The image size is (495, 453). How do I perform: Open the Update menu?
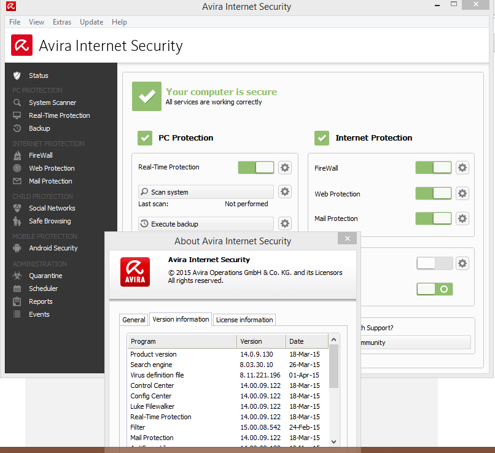[x=92, y=22]
